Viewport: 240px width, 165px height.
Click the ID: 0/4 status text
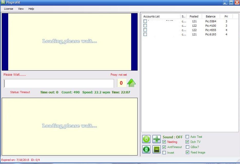pyautogui.click(x=35, y=160)
